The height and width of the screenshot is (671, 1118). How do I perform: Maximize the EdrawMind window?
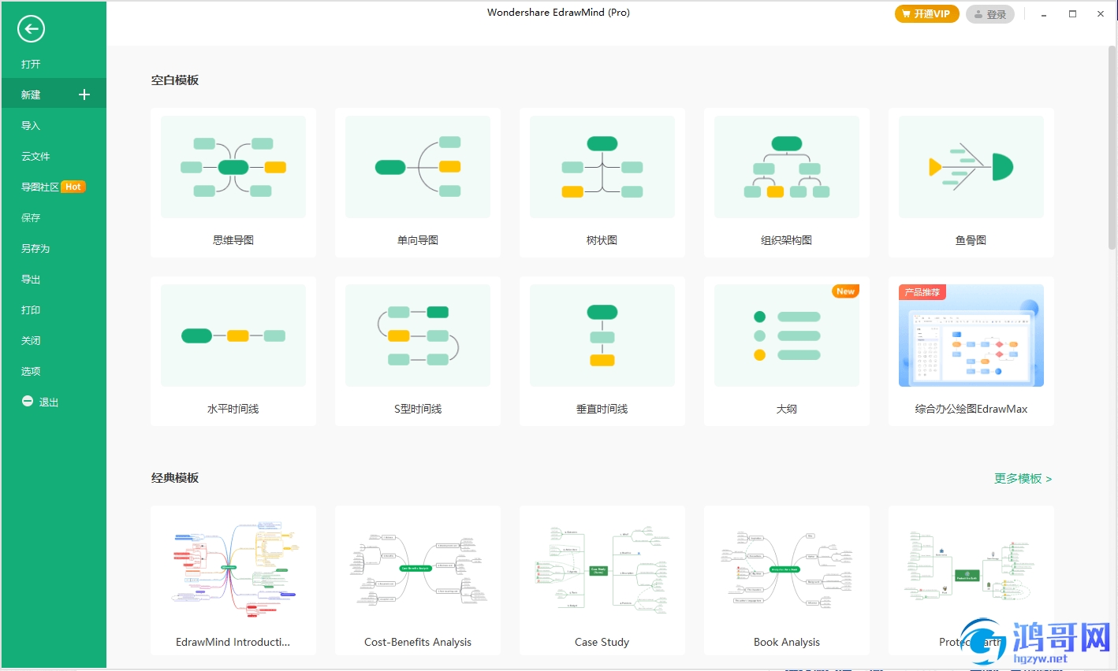pyautogui.click(x=1072, y=14)
